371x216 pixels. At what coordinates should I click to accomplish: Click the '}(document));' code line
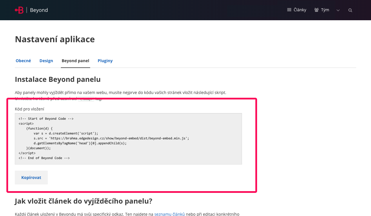38,148
